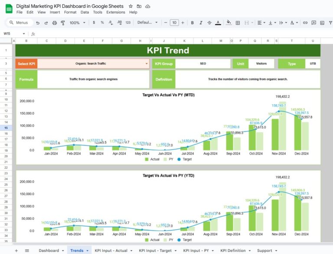Open the Edit menu
The image size is (333, 254).
tap(30, 12)
